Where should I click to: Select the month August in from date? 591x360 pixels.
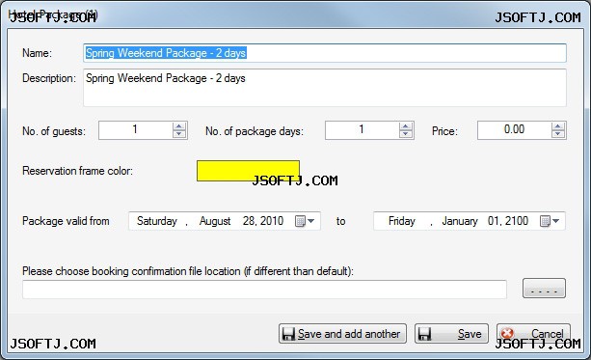point(215,221)
